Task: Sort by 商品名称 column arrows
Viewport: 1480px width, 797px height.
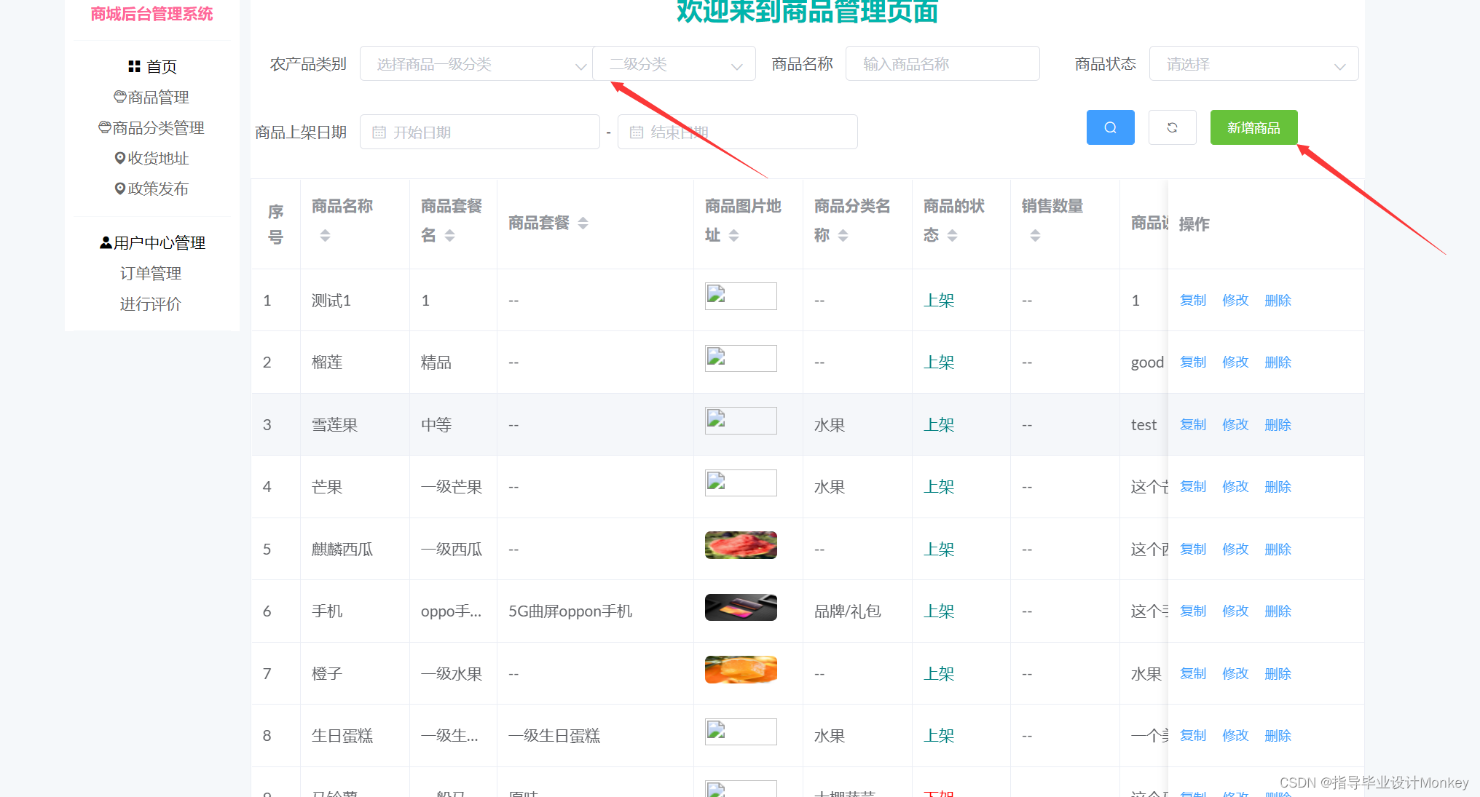Action: 325,235
